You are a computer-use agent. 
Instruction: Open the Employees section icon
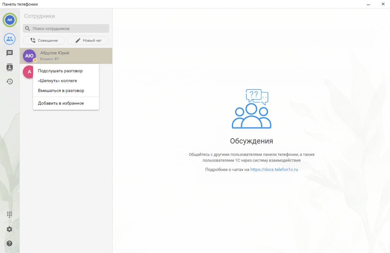(10, 39)
